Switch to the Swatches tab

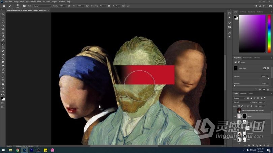[x=243, y=12]
